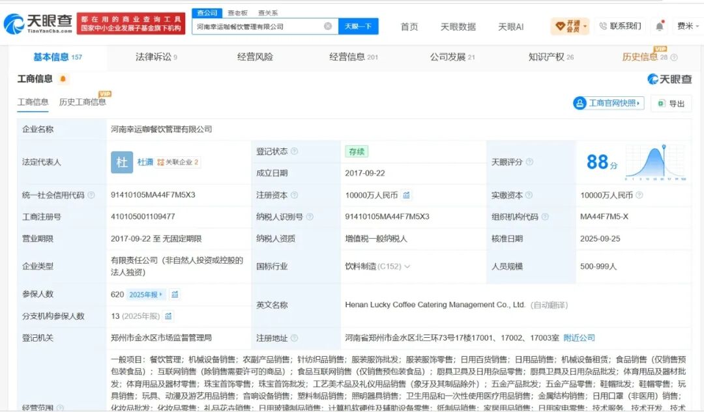Viewport: 704px width, 412px height.
Task: Click the orange badge beside 工商信息 heading
Action: click(63, 79)
